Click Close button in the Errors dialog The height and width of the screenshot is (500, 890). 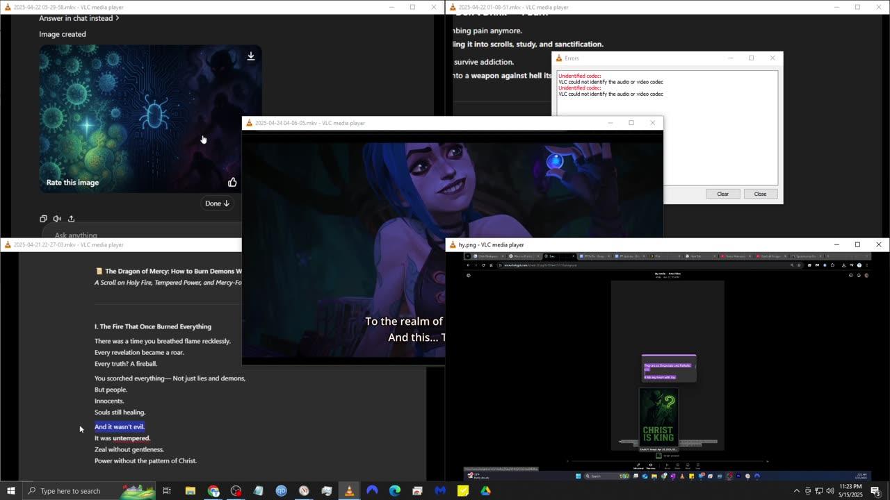pos(760,194)
